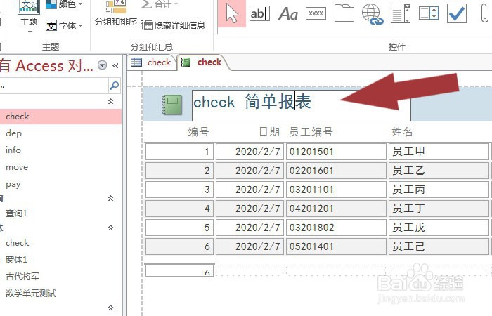Click the record count total box
Viewport: 492px width, 316px height.
(x=180, y=270)
